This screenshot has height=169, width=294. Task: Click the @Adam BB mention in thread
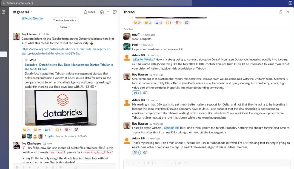point(171,128)
